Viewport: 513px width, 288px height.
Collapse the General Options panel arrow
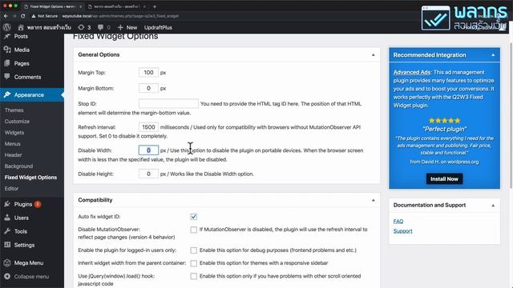(x=373, y=55)
